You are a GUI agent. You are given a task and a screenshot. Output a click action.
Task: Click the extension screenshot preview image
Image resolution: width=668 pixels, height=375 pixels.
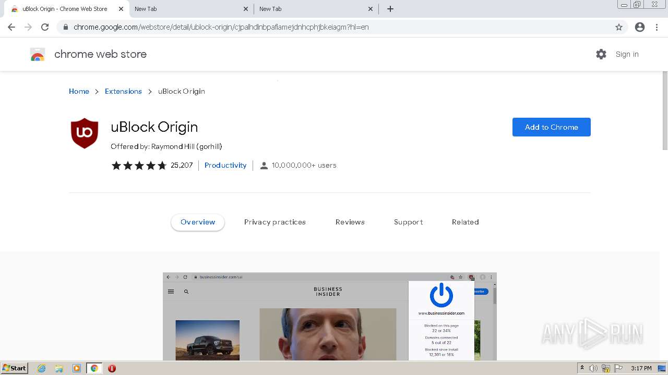[330, 316]
